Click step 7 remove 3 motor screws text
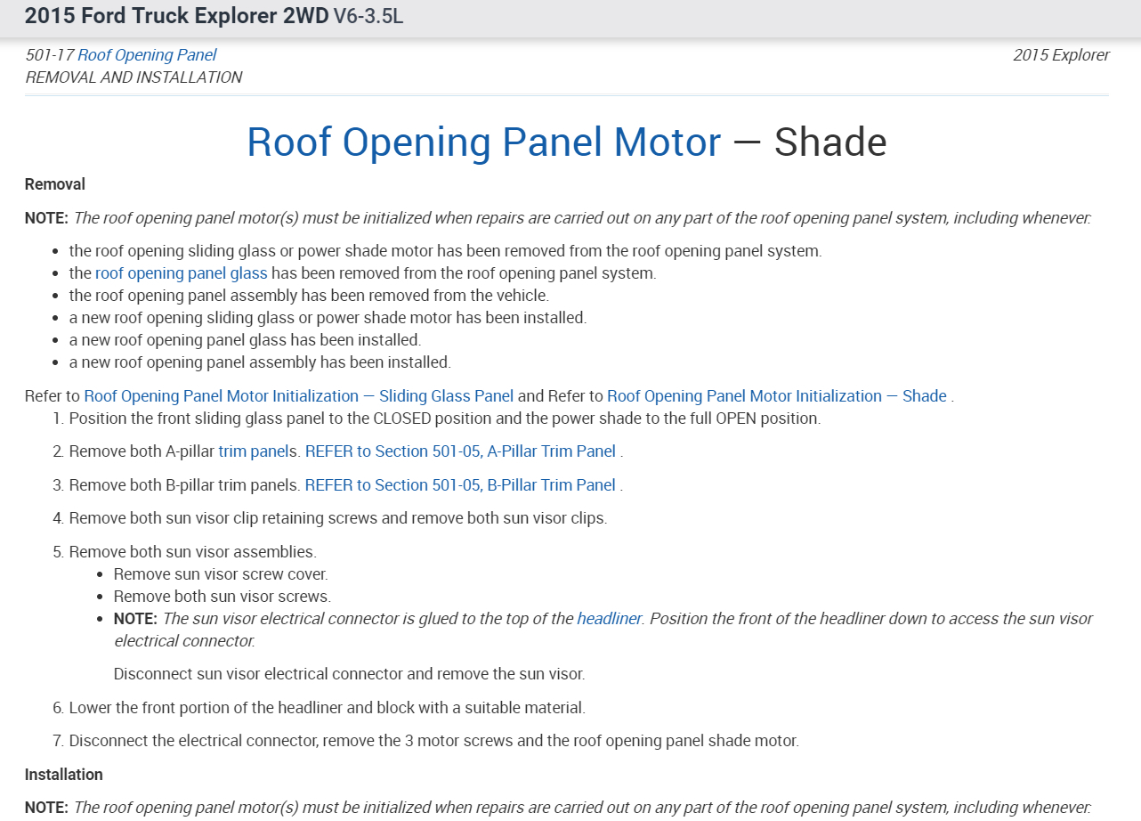Screen dimensions: 1141x821 click(x=434, y=741)
